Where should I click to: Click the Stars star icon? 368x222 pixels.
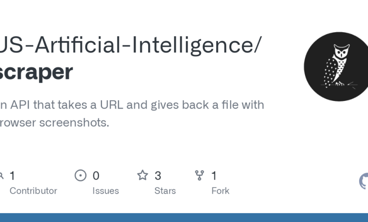point(142,176)
